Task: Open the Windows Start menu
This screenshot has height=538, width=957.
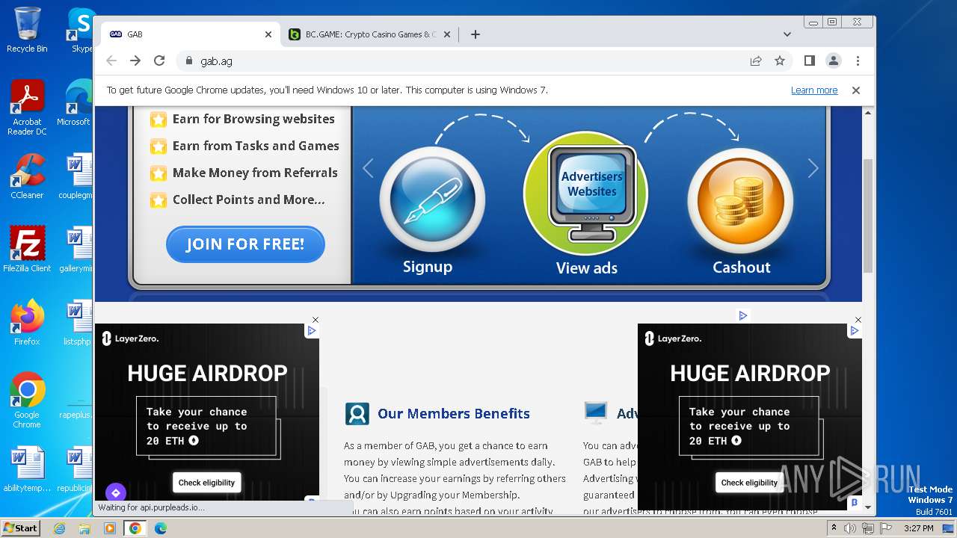Action: pyautogui.click(x=21, y=528)
